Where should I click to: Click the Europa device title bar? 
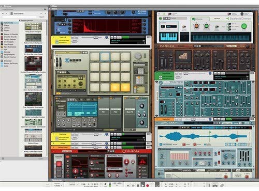pos(101,151)
